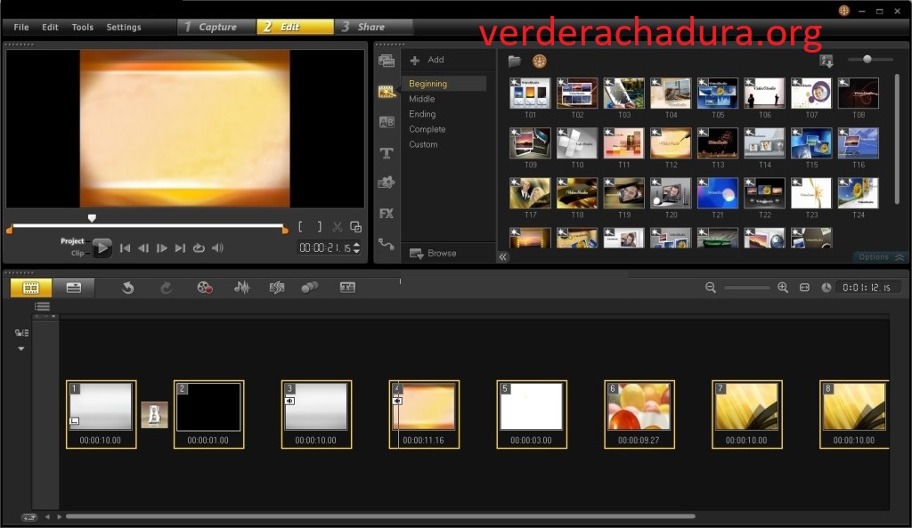Open Corel Guide icon beside folder

point(540,61)
